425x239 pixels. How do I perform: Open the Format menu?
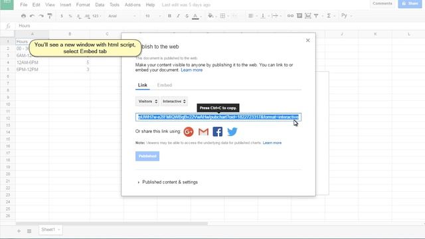83,5
